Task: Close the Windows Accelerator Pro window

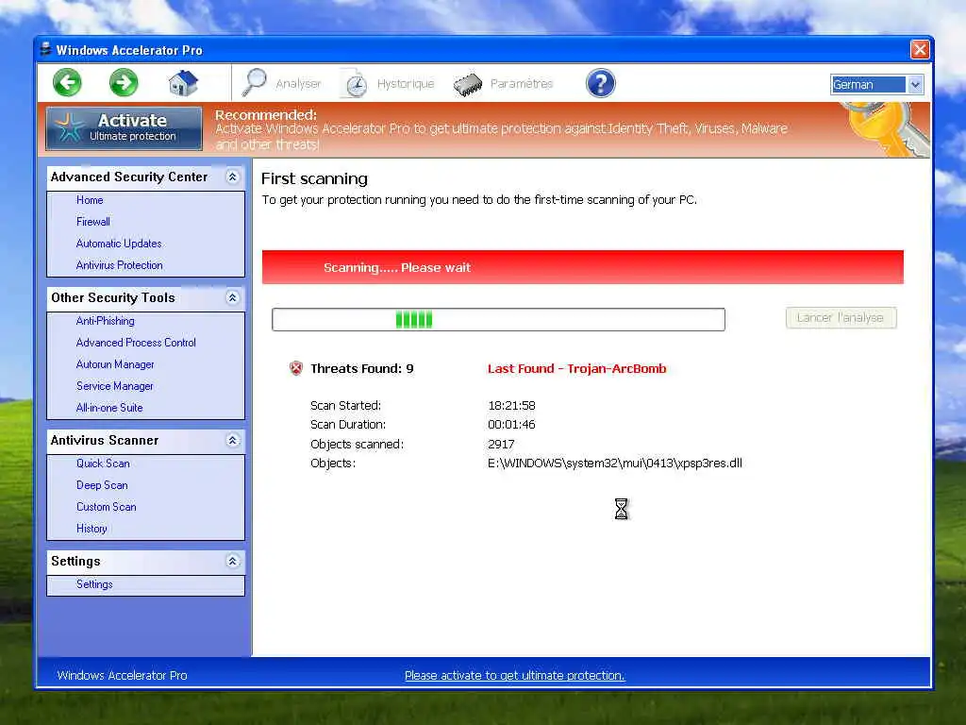Action: coord(920,49)
